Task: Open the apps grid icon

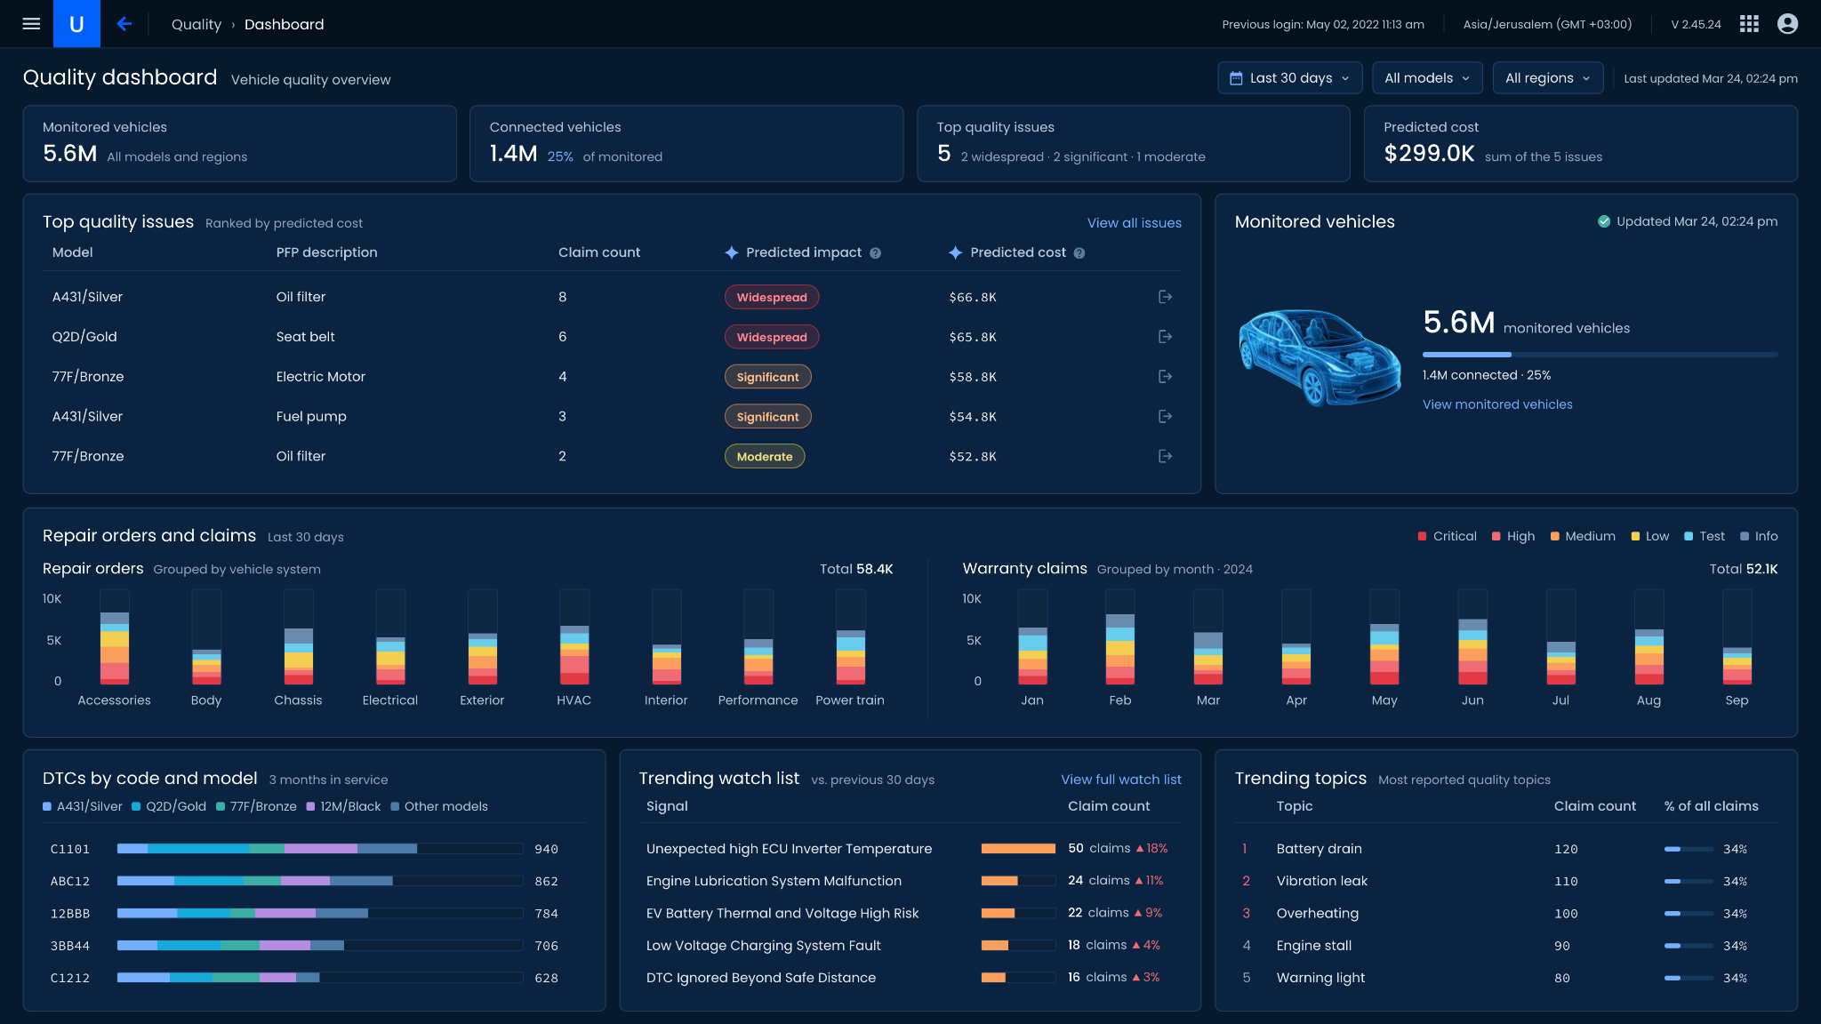Action: [x=1749, y=24]
